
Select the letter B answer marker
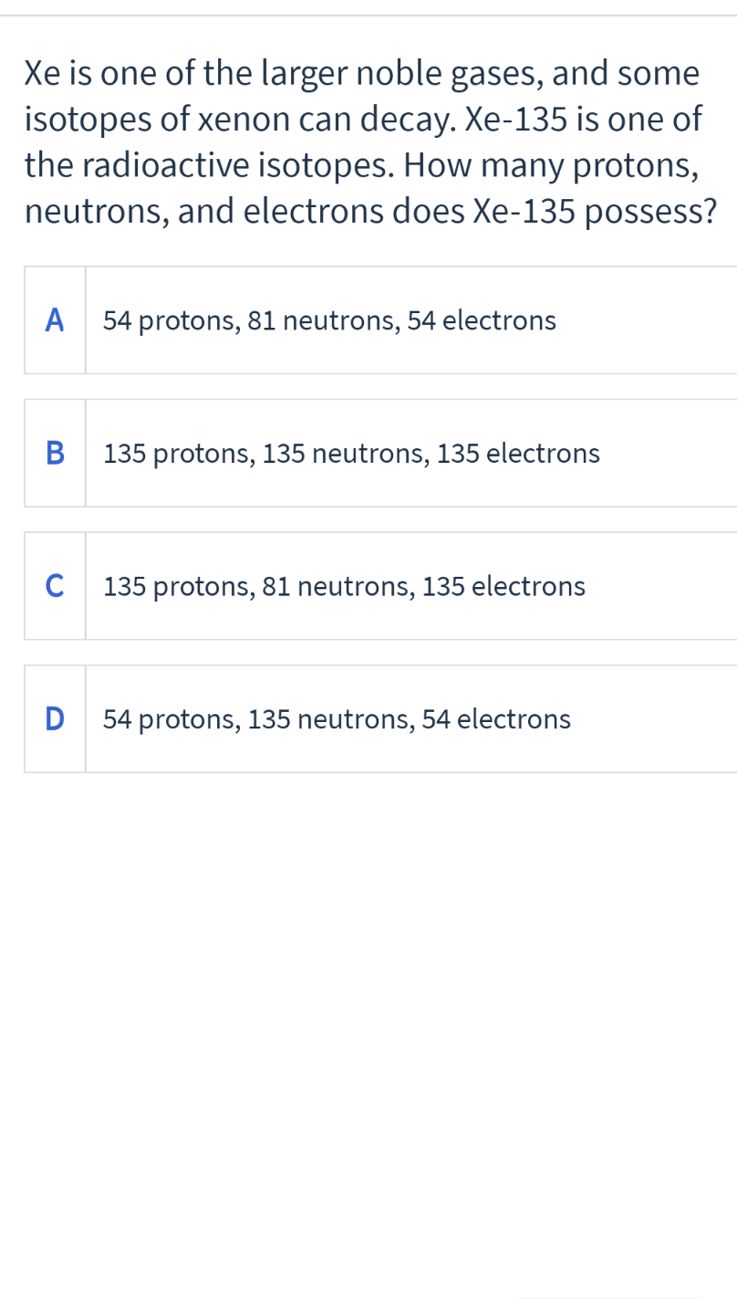[55, 453]
